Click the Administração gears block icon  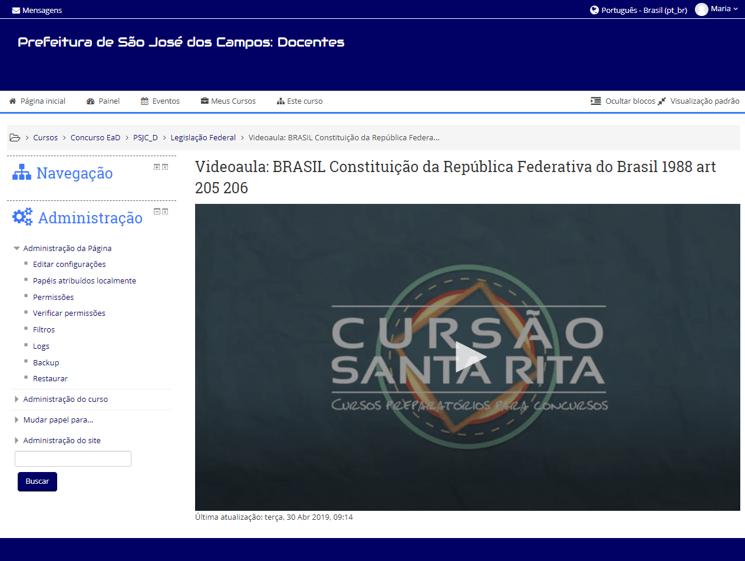click(x=22, y=217)
